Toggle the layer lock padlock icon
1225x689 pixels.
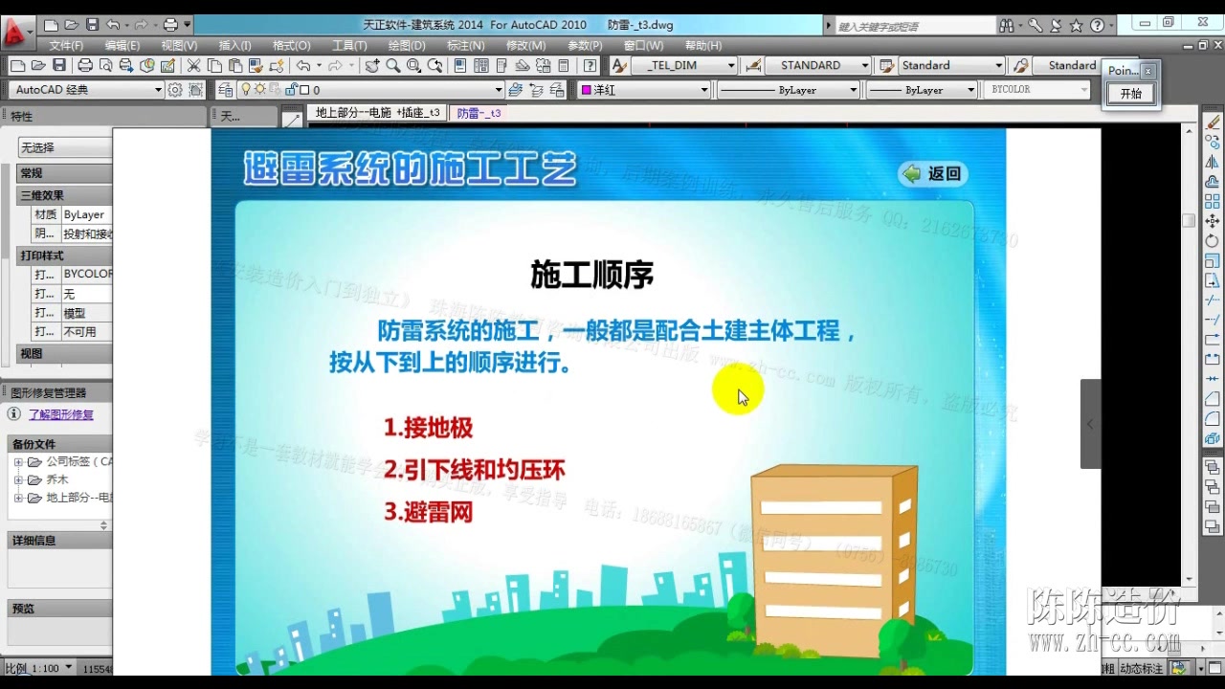[291, 90]
